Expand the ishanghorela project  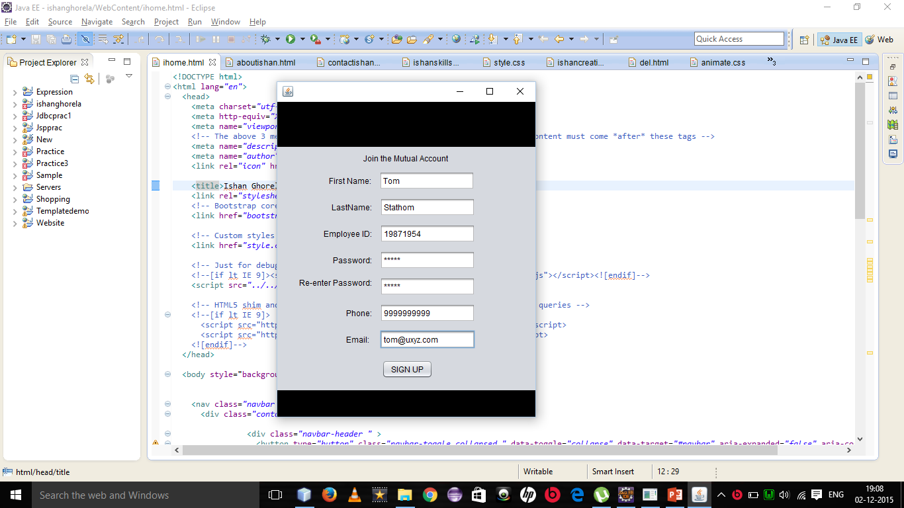point(15,104)
